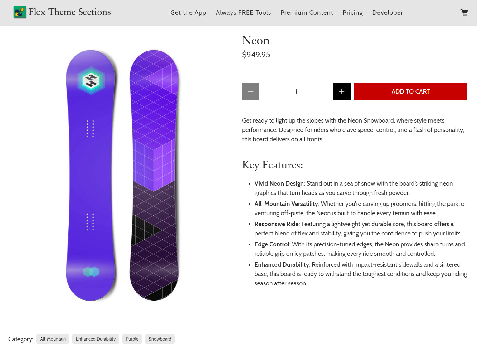The width and height of the screenshot is (477, 358).
Task: Open the Snowboard category tag
Action: (160, 339)
